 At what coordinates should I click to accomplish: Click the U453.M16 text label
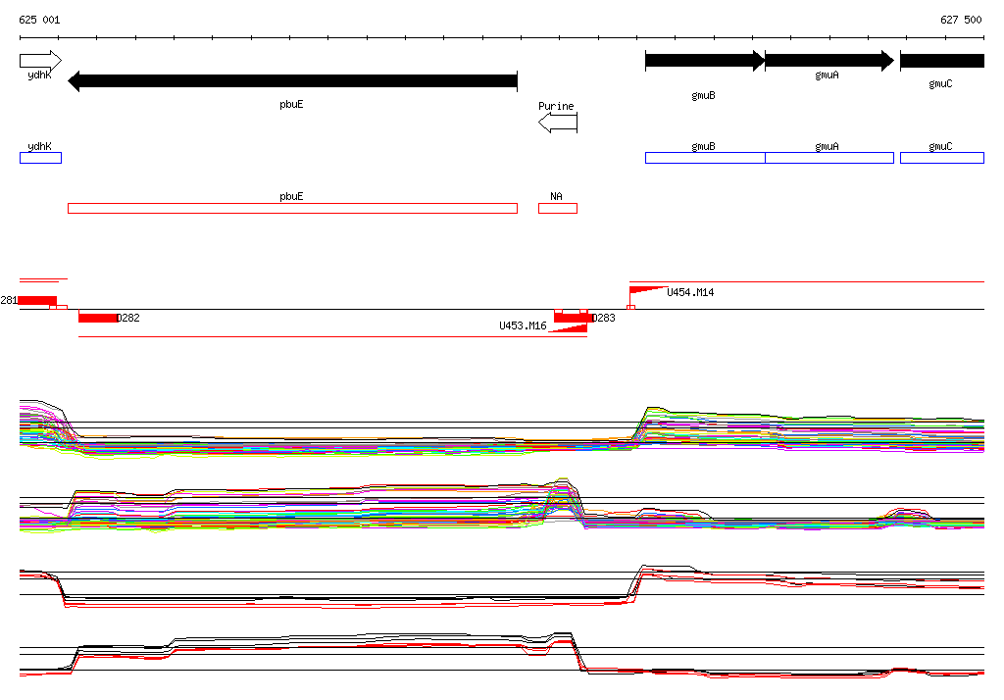point(523,326)
